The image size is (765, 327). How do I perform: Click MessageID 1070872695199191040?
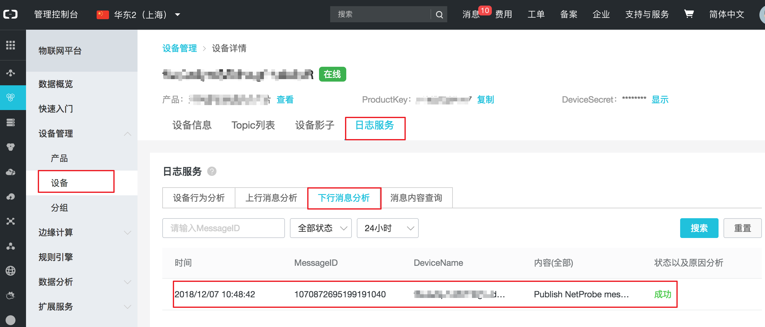(x=340, y=294)
